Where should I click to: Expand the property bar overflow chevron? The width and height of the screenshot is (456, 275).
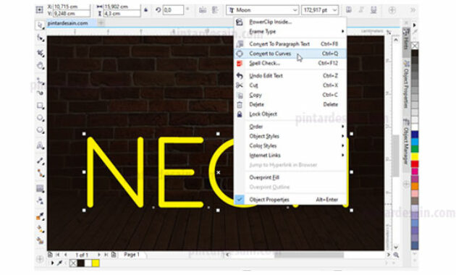pos(413,10)
